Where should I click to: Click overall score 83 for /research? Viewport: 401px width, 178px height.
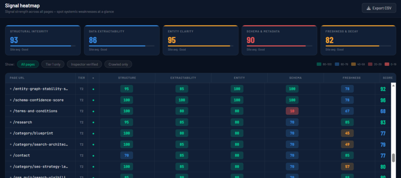coord(383,122)
